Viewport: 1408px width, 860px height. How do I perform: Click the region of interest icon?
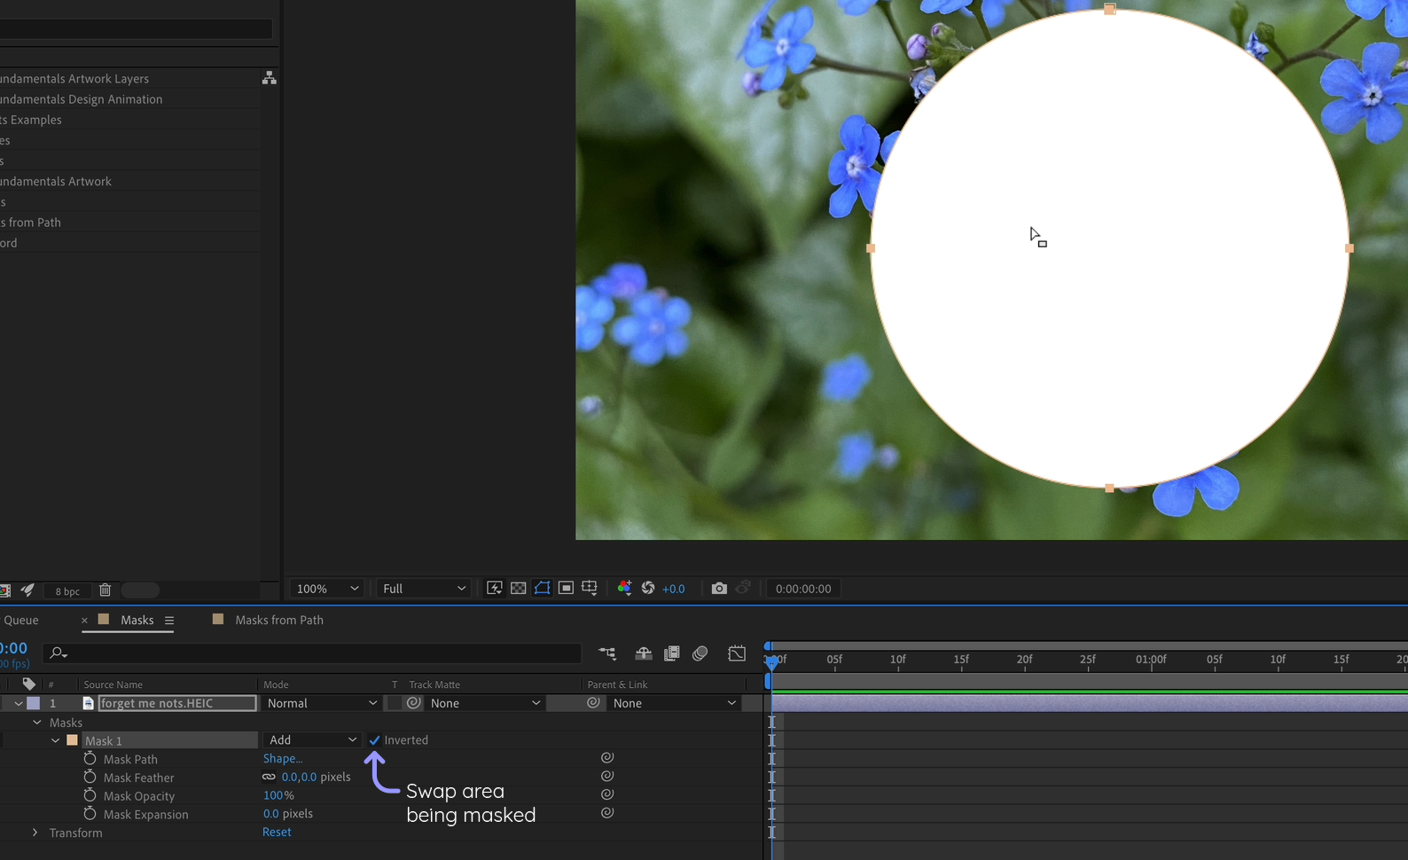click(566, 589)
